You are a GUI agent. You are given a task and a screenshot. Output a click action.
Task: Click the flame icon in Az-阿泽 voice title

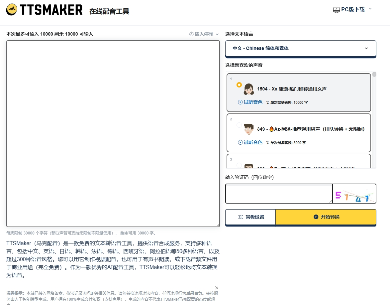coord(271,129)
